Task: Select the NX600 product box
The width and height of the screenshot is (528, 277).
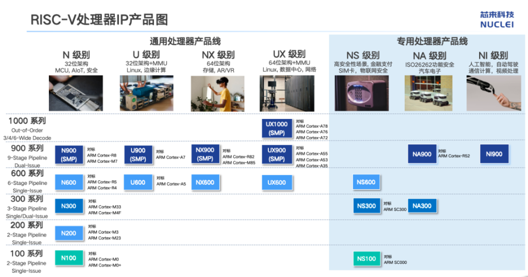Action: coord(205,182)
